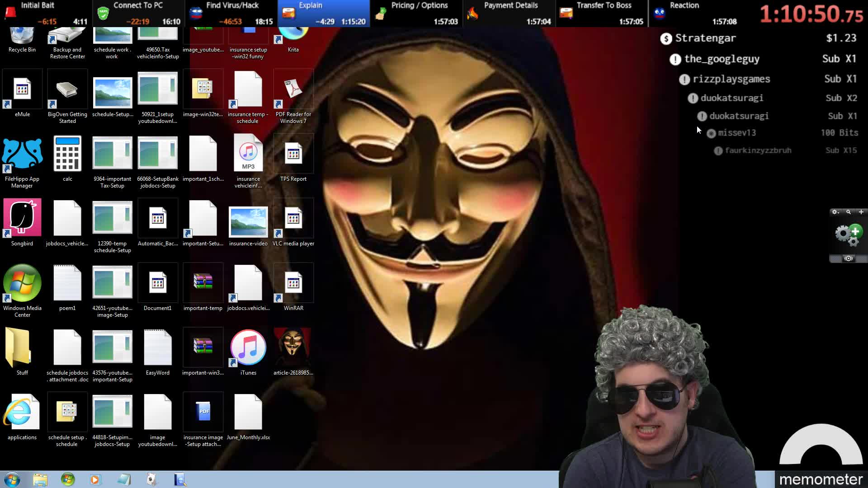868x488 pixels.
Task: Open the 44818-Setupim... jobdocs-Setup file
Action: 113,412
